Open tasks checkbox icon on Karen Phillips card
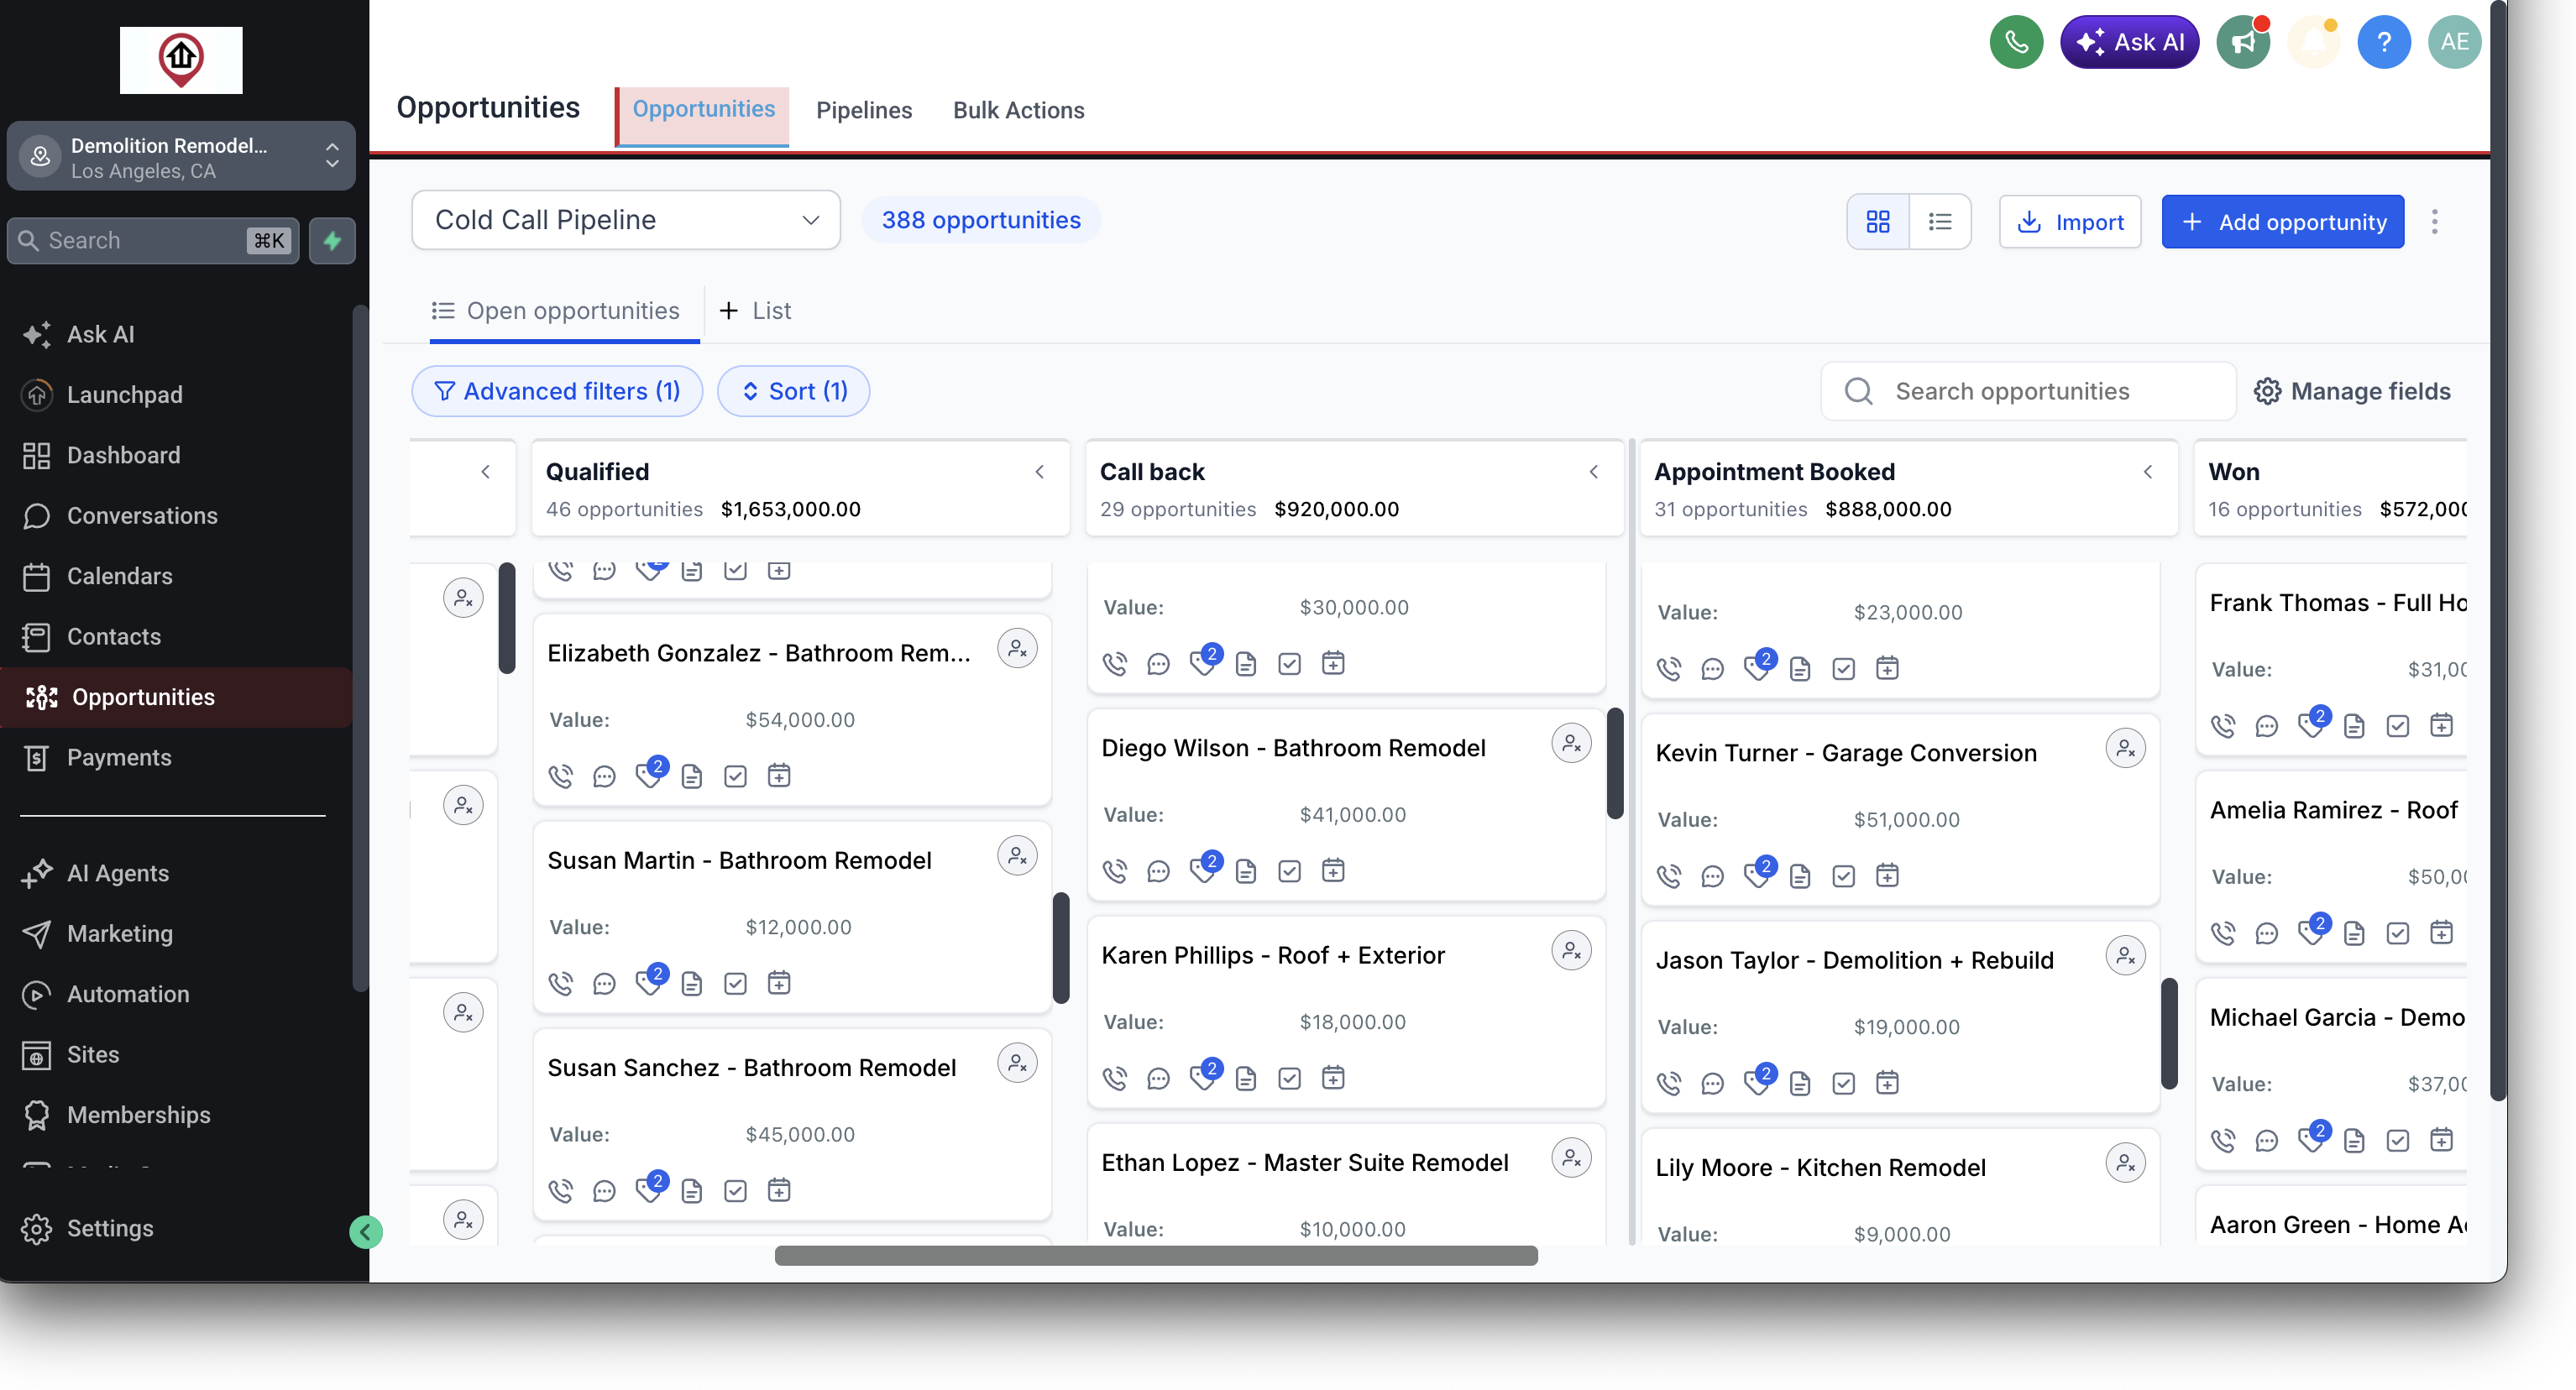 [1290, 1078]
